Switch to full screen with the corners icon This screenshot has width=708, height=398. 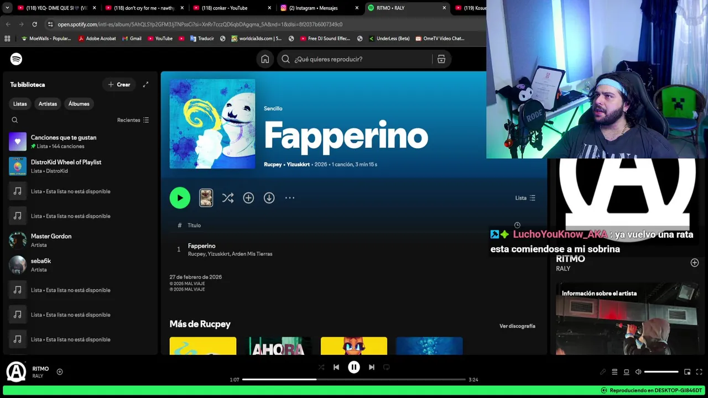tap(699, 372)
